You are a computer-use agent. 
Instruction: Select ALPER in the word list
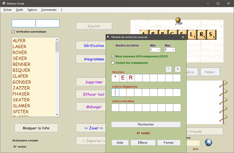click(x=19, y=40)
